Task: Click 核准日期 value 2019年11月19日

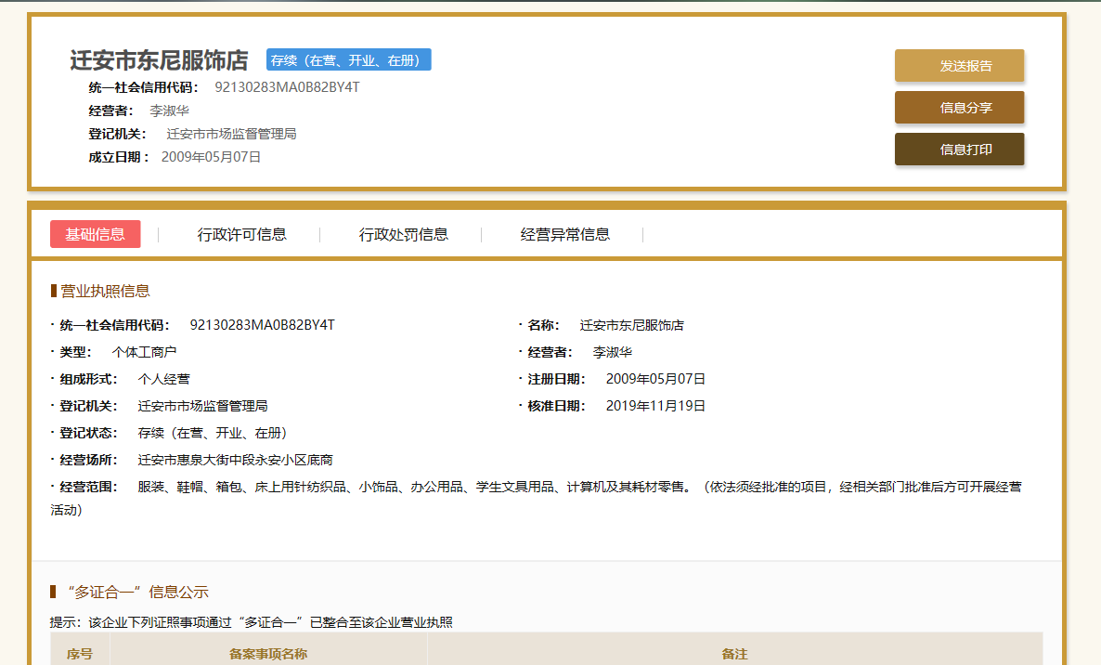Action: pyautogui.click(x=655, y=406)
